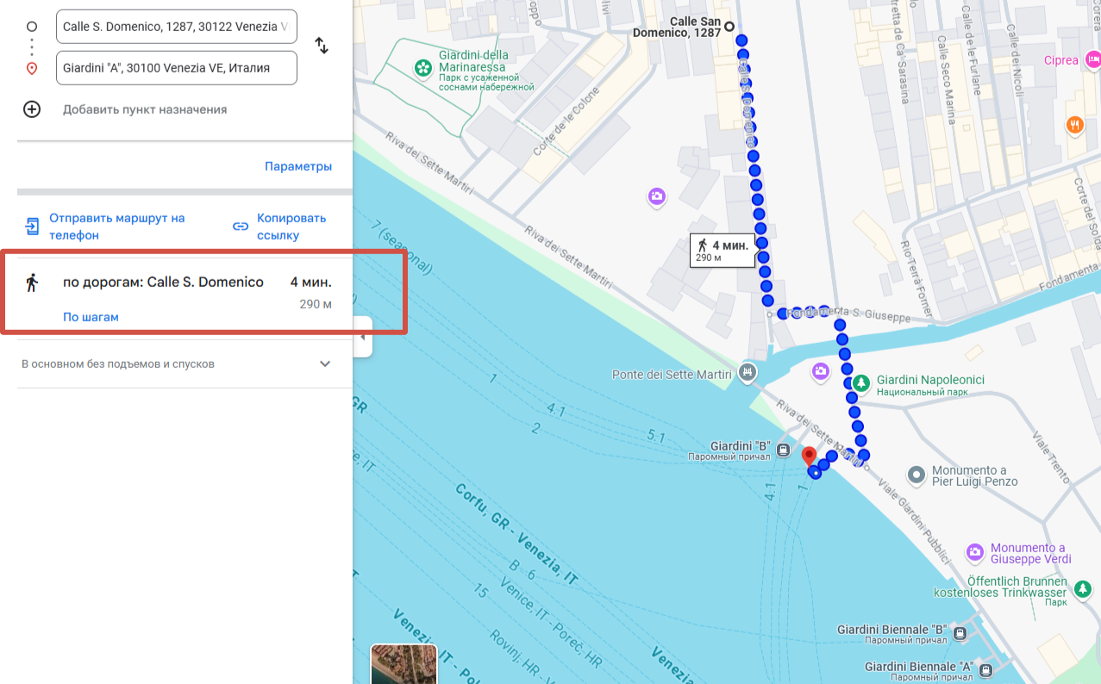1101x684 pixels.
Task: Click "Копировать ссылку"
Action: (291, 227)
